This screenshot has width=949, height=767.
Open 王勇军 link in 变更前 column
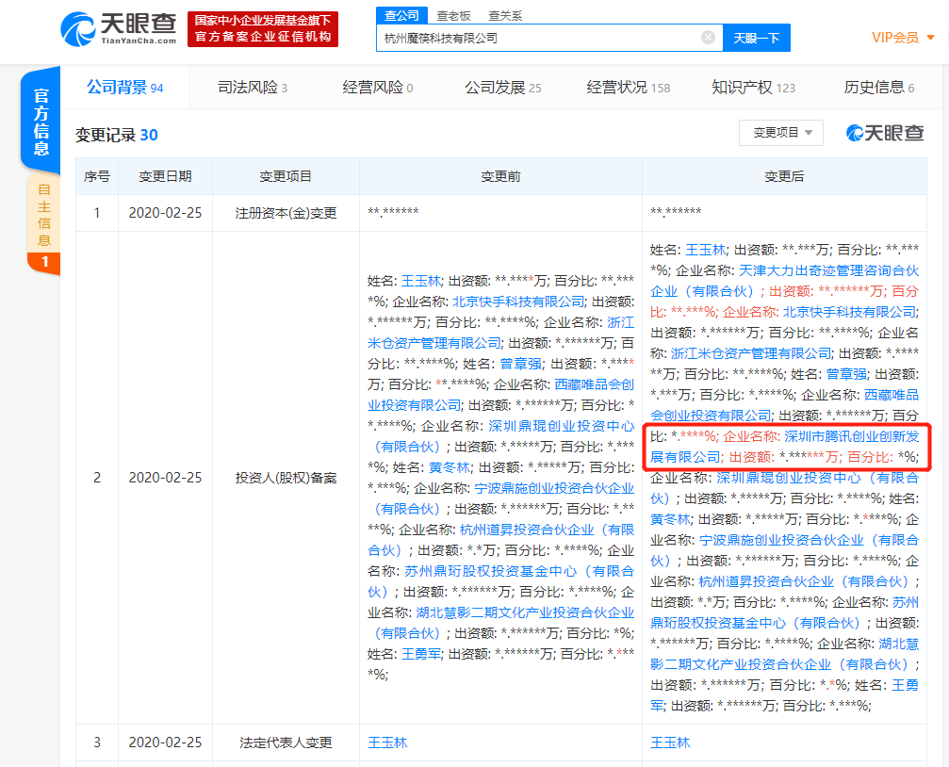point(421,654)
